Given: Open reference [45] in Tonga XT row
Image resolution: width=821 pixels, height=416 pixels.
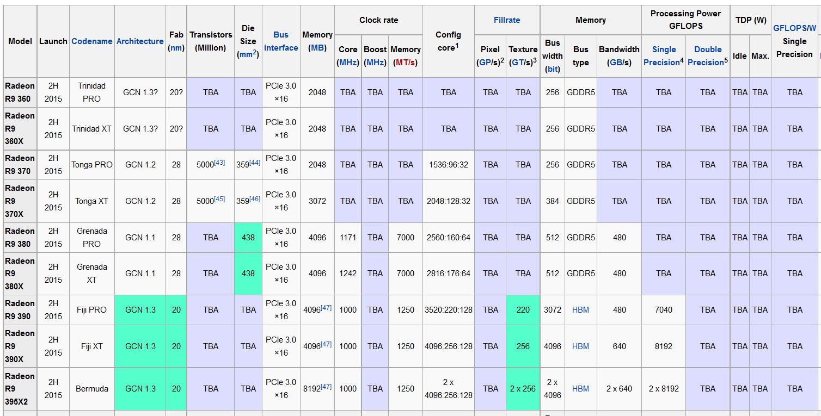Looking at the screenshot, I should [219, 199].
